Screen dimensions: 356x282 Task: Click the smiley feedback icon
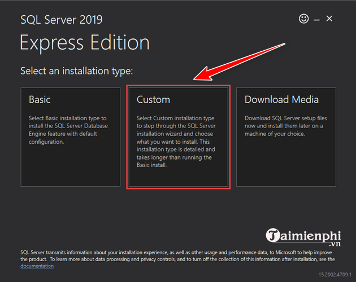303,19
